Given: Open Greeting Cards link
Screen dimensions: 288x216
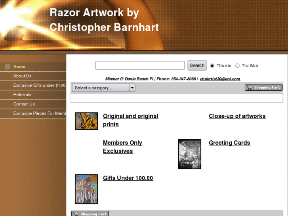Looking at the screenshot, I should click(x=229, y=143).
